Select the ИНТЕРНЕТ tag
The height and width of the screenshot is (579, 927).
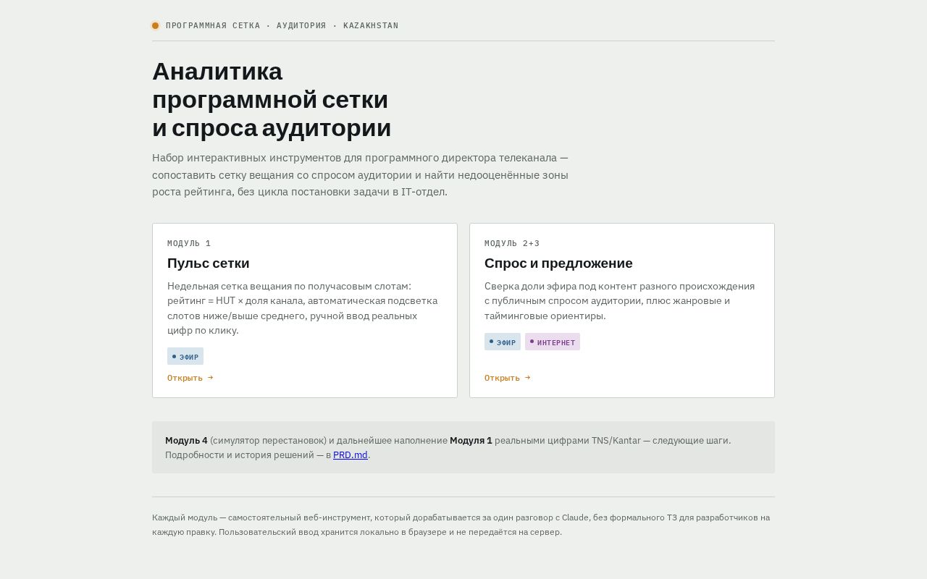click(x=553, y=342)
